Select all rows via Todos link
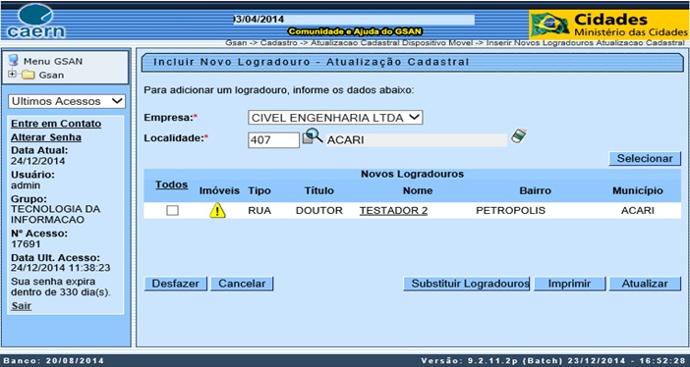This screenshot has width=690, height=367. coord(172,184)
